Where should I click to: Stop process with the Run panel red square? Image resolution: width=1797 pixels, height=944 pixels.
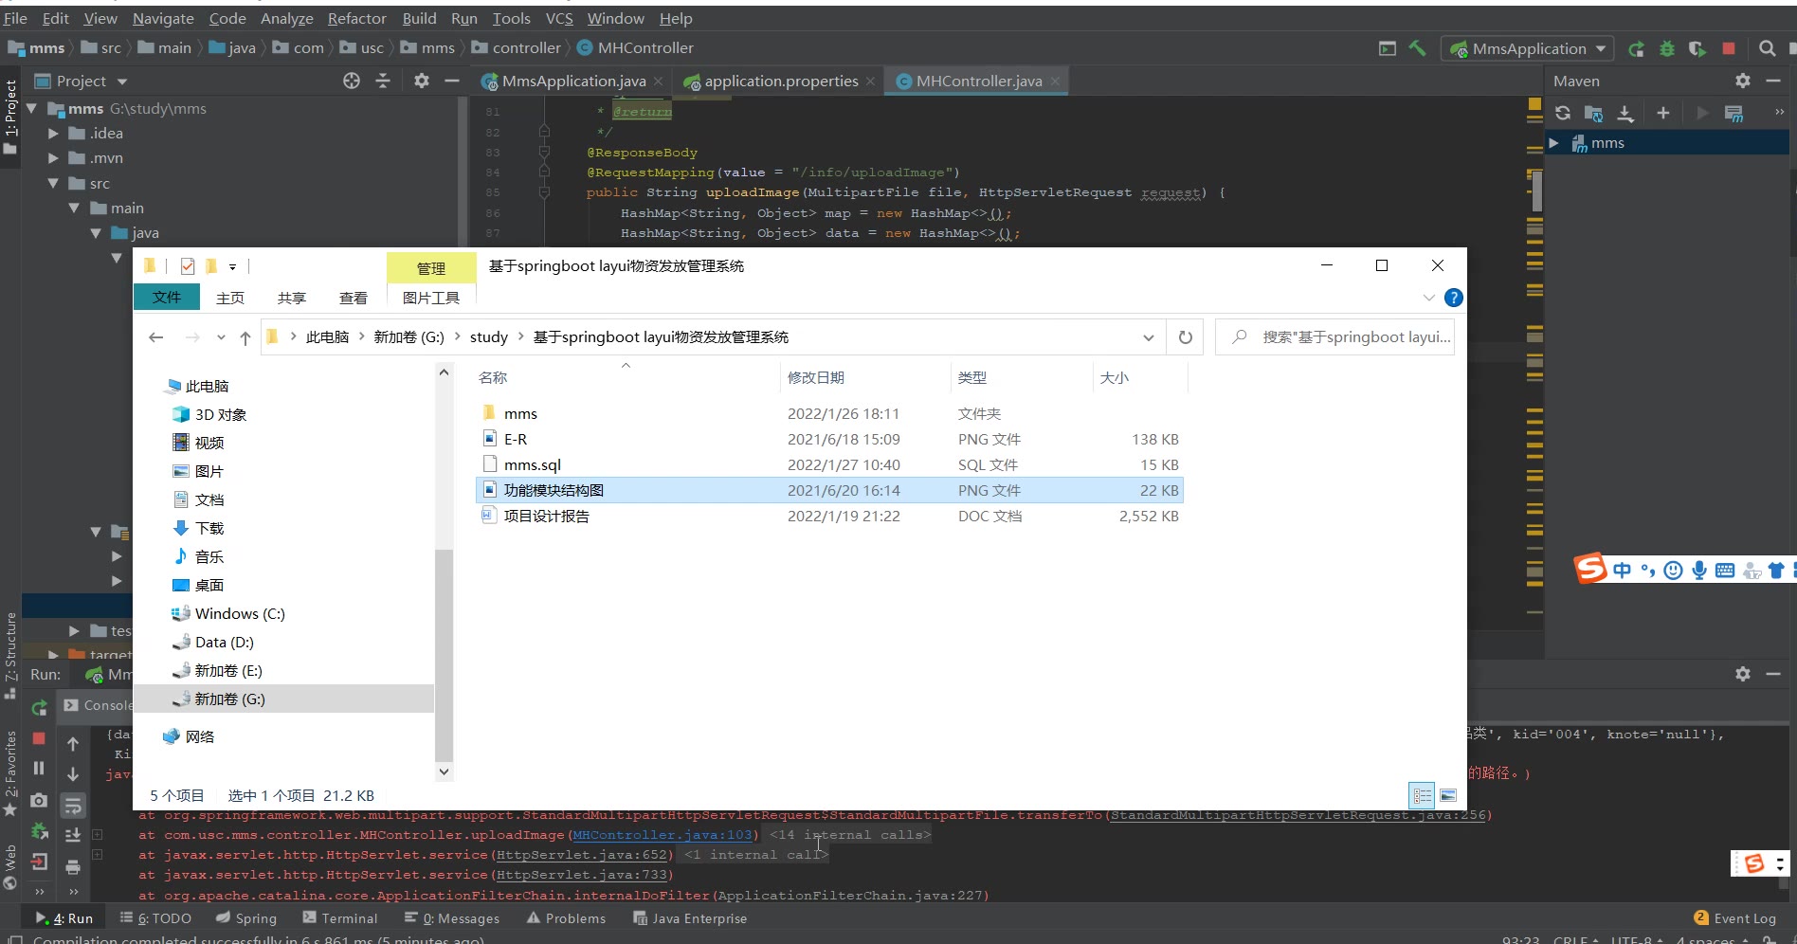coord(39,737)
